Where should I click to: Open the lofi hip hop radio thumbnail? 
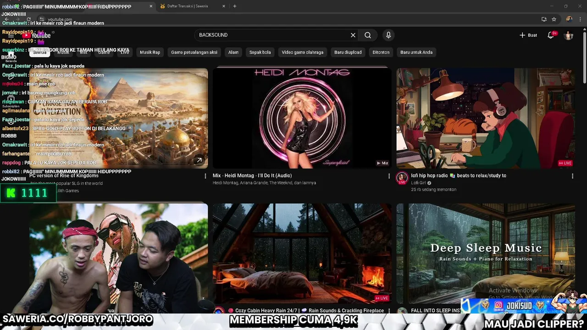[486, 118]
